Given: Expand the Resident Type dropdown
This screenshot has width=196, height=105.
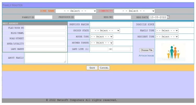Looking at the screenshot, I should (167, 37).
